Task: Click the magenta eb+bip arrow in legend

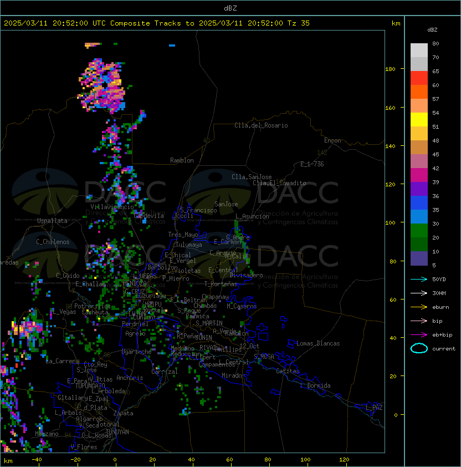Action: [x=419, y=335]
